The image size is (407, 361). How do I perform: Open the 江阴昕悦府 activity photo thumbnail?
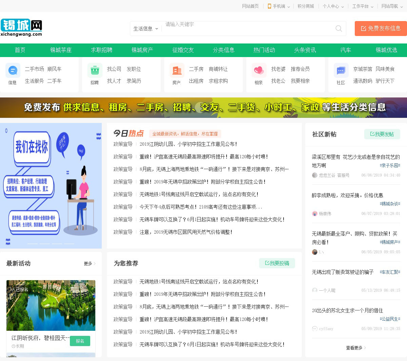coord(51,305)
